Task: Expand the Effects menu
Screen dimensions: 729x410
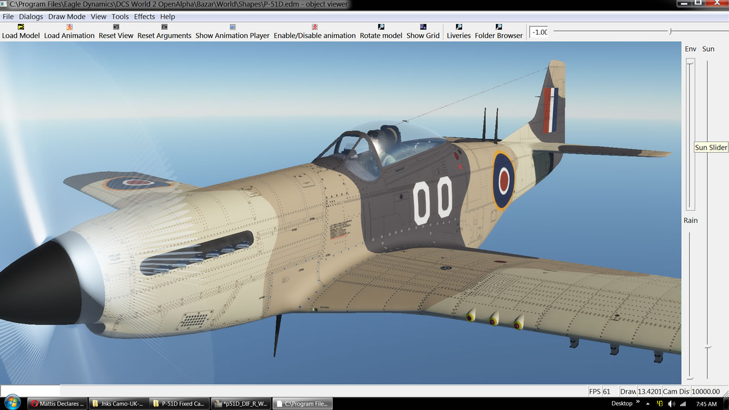Action: [x=144, y=16]
